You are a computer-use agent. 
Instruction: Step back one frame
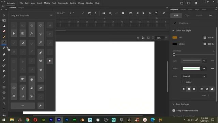pyautogui.click(x=137, y=13)
